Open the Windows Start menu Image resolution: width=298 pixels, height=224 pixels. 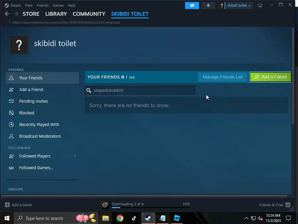(x=7, y=218)
